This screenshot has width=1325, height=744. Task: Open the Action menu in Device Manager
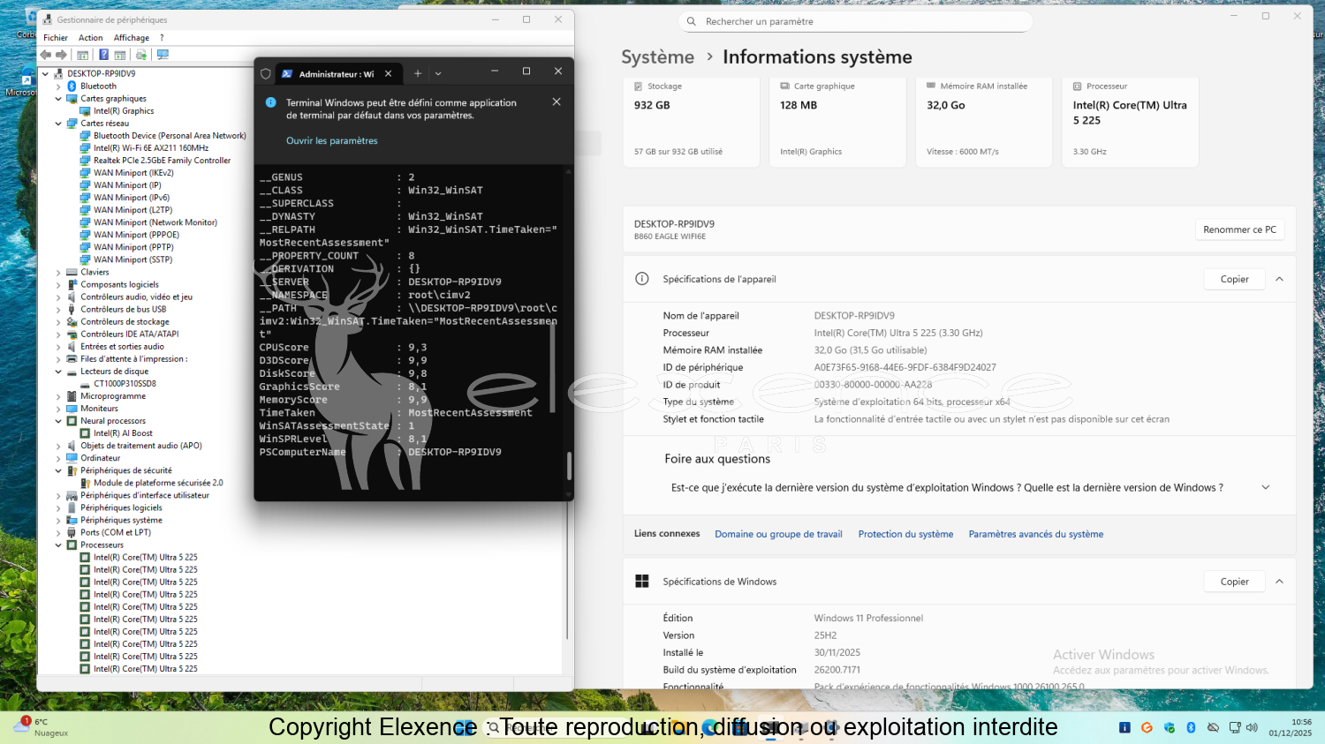point(90,38)
